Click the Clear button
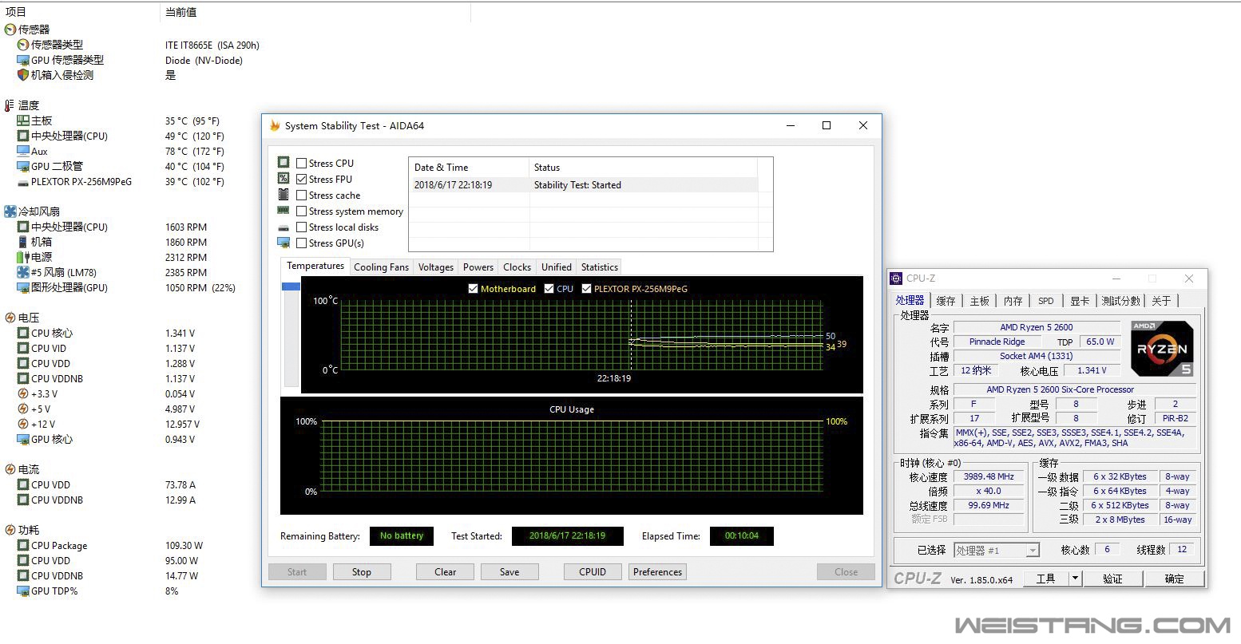This screenshot has height=644, width=1241. click(x=446, y=571)
